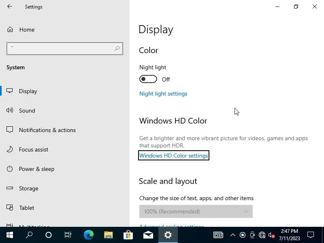Open Night light settings link
Image resolution: width=324 pixels, height=243 pixels.
pyautogui.click(x=163, y=94)
